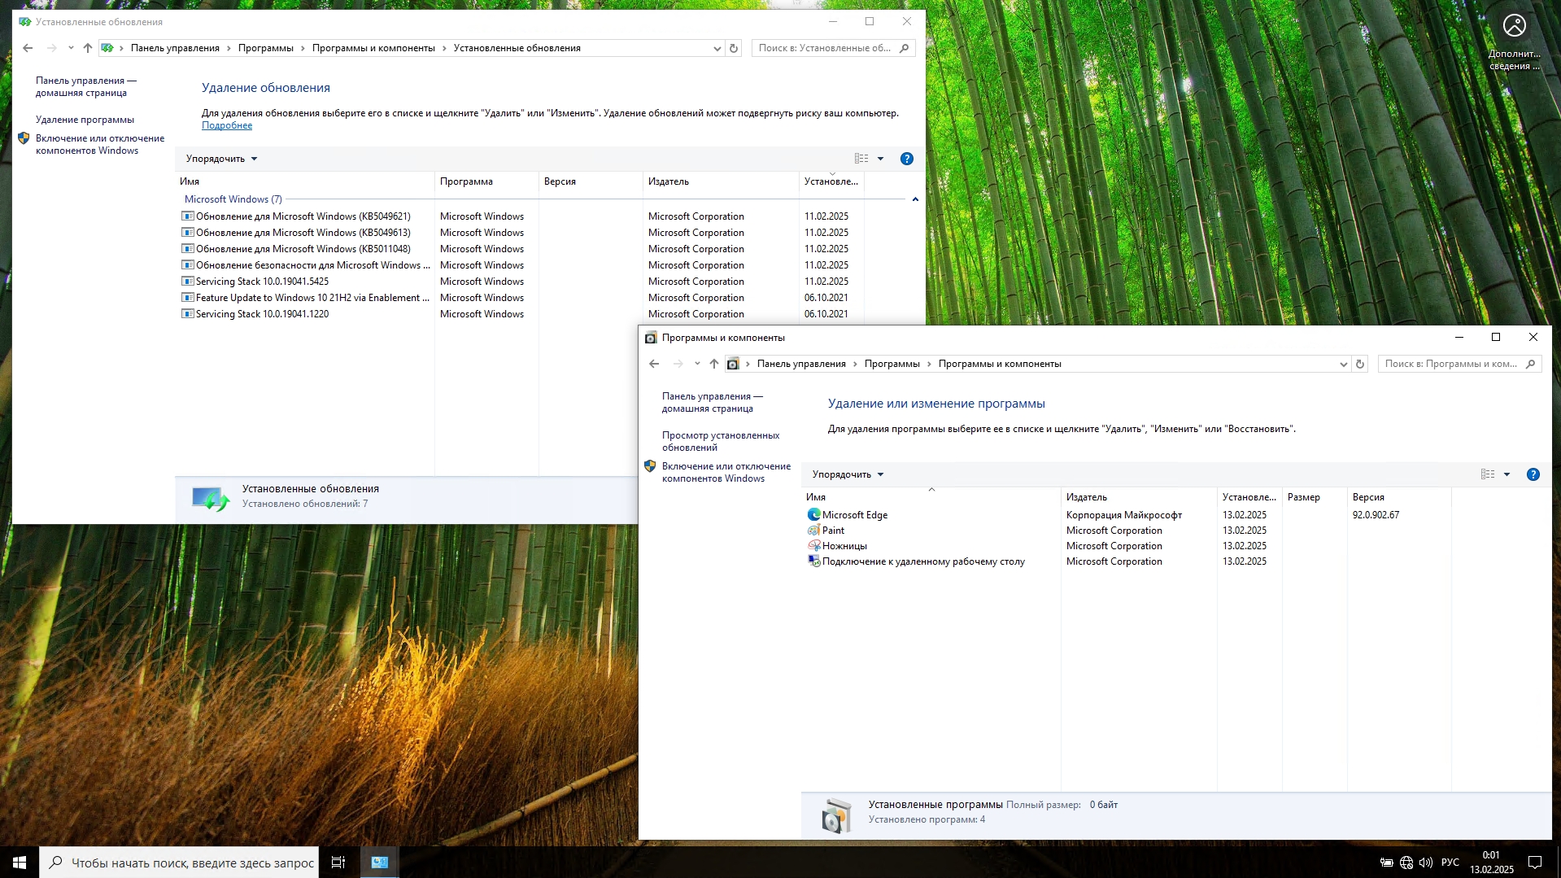
Task: Open the volume control in system tray
Action: (1426, 863)
